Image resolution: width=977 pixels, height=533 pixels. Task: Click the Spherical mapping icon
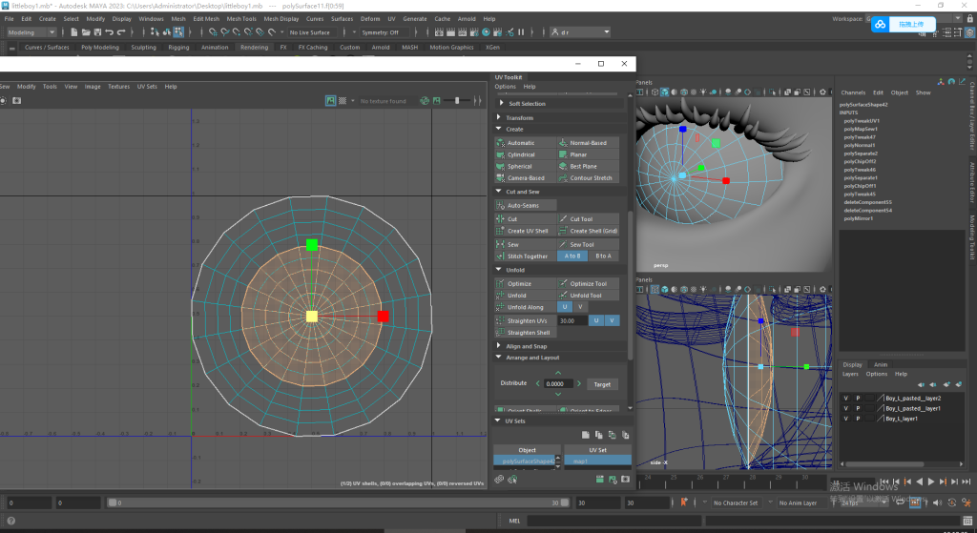click(500, 166)
